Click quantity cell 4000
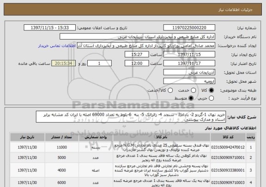Screen dimensions: 266x187 click(x=61, y=170)
